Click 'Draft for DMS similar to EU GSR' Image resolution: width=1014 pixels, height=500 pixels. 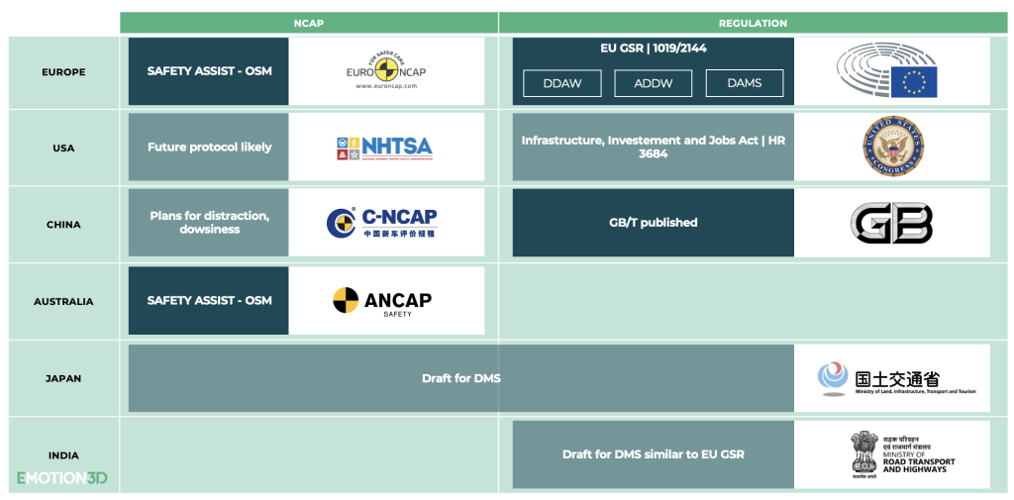tap(654, 454)
